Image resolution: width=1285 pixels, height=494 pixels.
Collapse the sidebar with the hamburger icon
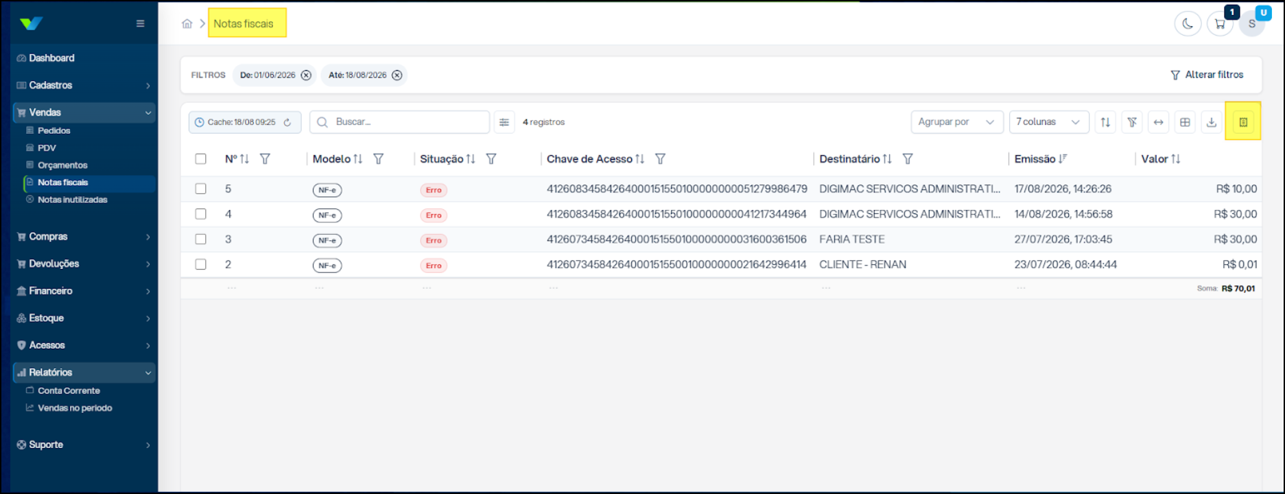point(140,23)
